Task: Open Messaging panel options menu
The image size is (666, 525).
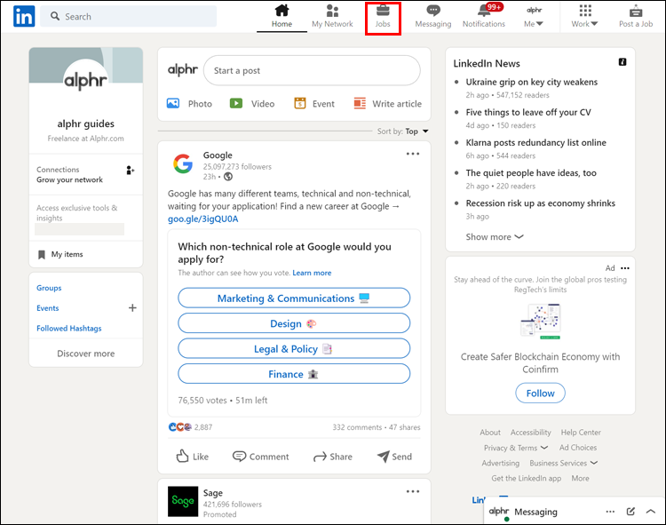Action: [x=610, y=512]
